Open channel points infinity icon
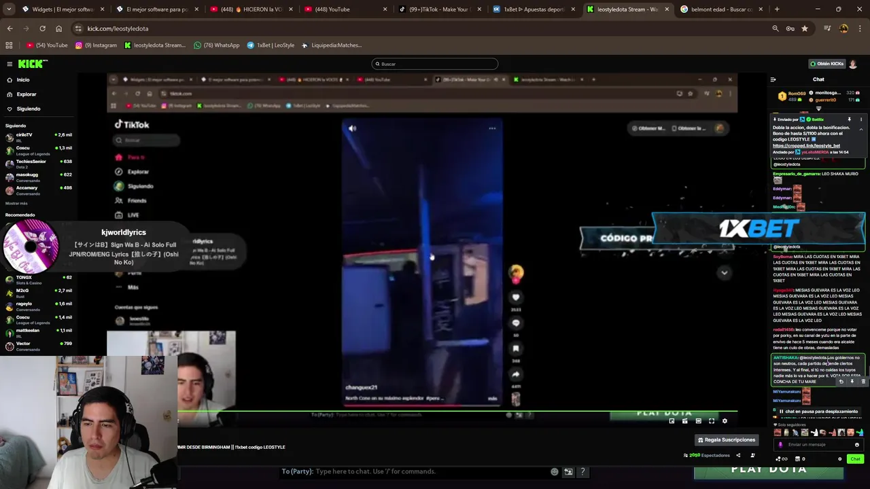The width and height of the screenshot is (870, 489). [782, 458]
